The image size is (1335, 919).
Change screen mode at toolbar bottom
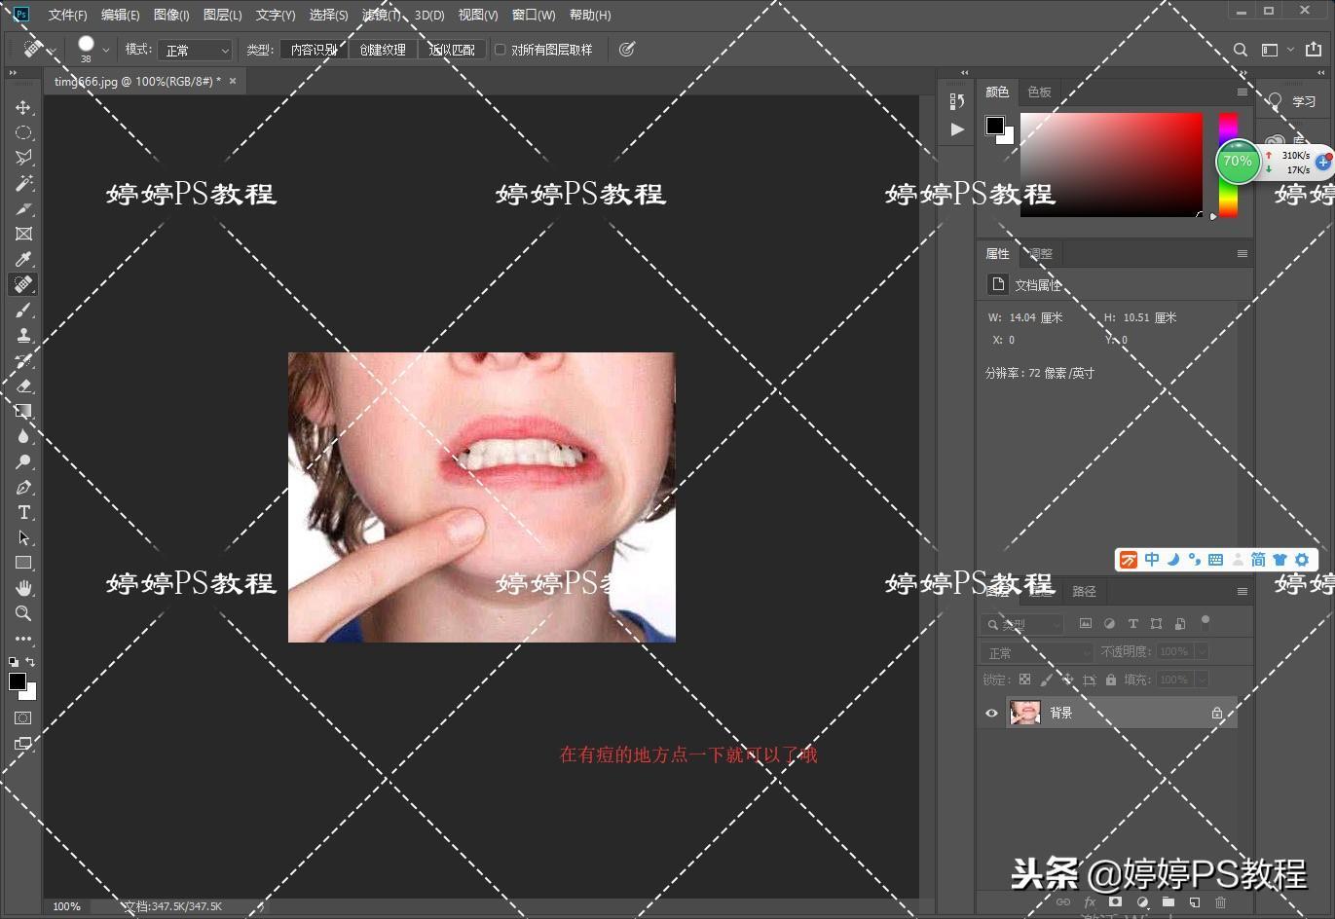(23, 744)
